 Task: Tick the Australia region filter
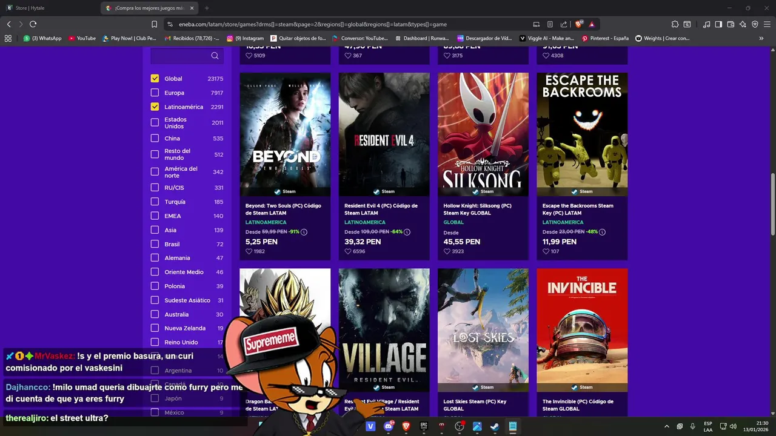[155, 314]
